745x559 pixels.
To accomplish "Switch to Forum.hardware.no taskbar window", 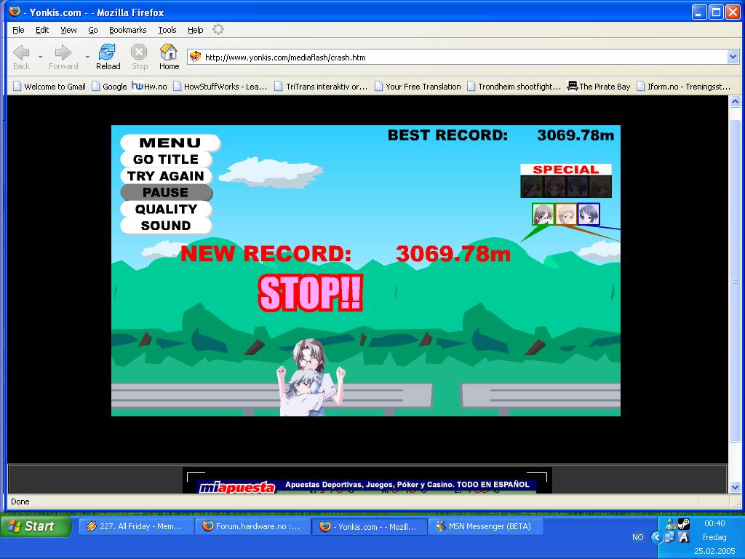I will [x=252, y=527].
